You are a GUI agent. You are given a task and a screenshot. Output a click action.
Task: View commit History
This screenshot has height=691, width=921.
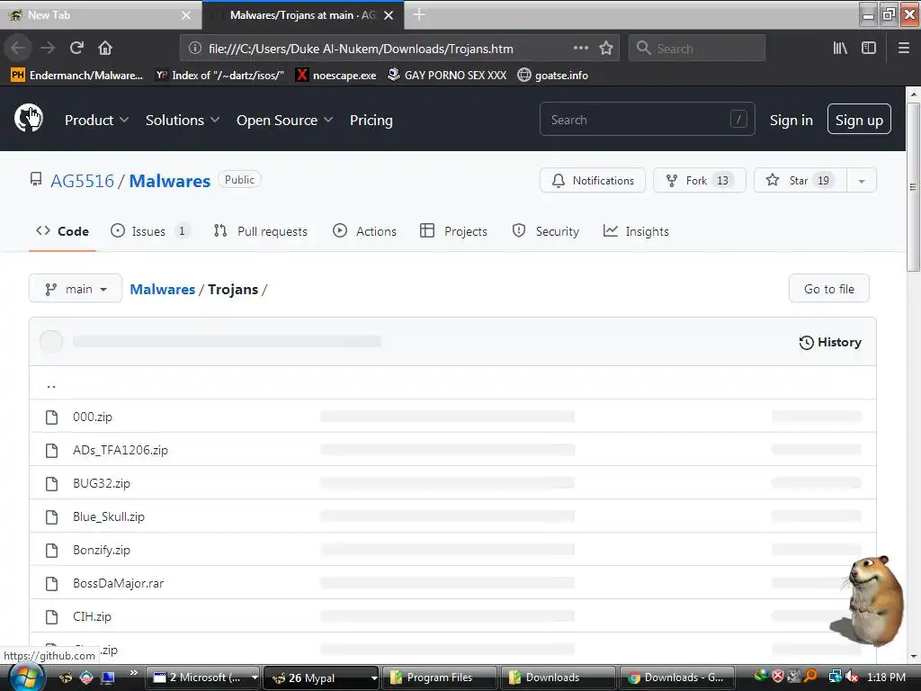(x=830, y=342)
